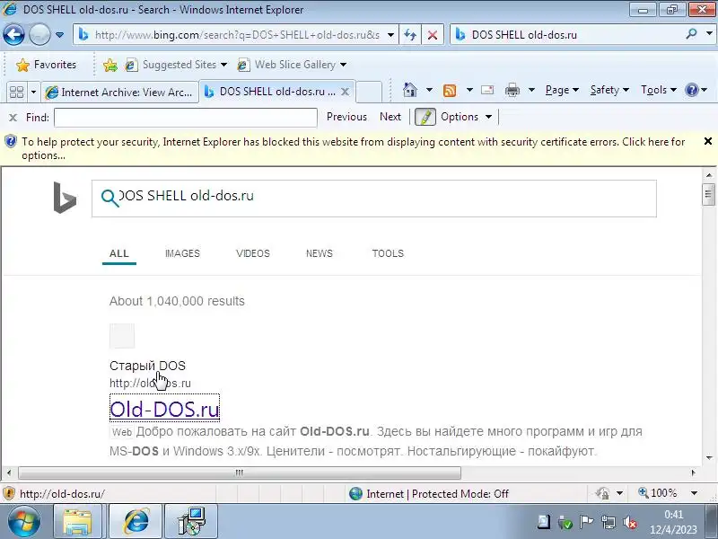The height and width of the screenshot is (539, 718).
Task: Expand the Web Slice Gallery dropdown arrow
Action: (343, 65)
